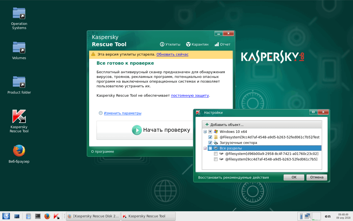Click the Все готово к проверке heading
The image size is (353, 221).
coord(125,63)
